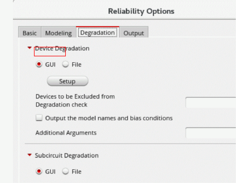This screenshot has width=236, height=183.
Task: Click the Device Degradation heading text
Action: pos(62,48)
